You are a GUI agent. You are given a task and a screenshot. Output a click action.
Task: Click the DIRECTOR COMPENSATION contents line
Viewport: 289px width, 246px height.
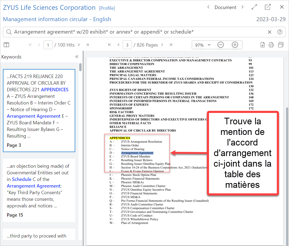pos(132,64)
